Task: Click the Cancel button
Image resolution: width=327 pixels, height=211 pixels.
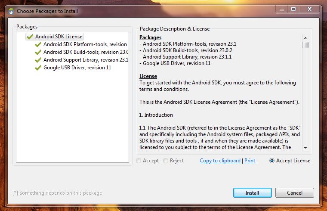Action: click(x=294, y=192)
